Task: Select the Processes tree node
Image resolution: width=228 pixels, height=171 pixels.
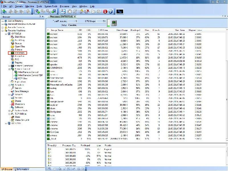Action: tap(19, 53)
